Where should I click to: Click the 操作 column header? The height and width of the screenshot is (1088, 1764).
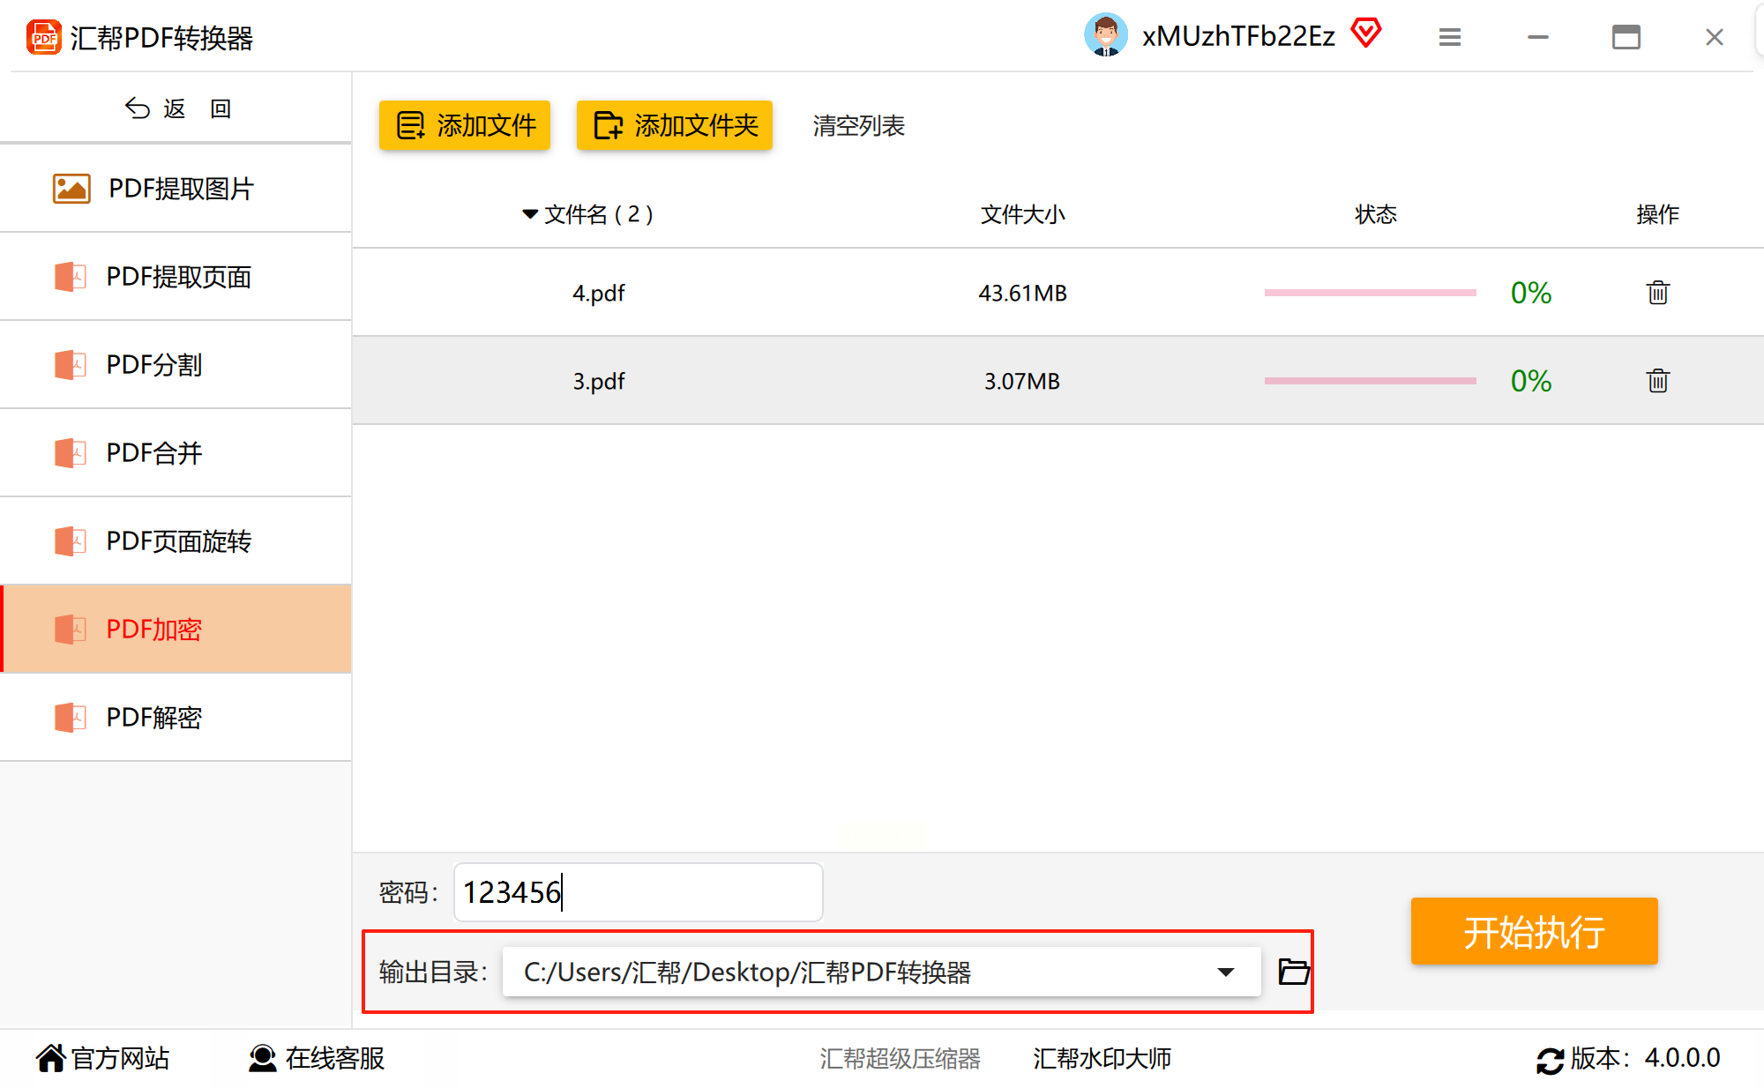[x=1658, y=214]
